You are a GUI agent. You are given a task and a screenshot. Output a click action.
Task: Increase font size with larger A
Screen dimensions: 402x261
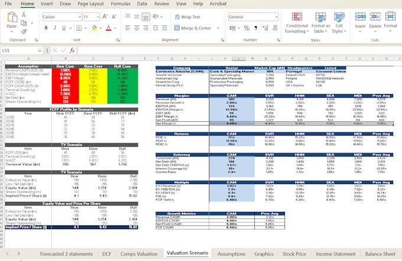[105, 17]
